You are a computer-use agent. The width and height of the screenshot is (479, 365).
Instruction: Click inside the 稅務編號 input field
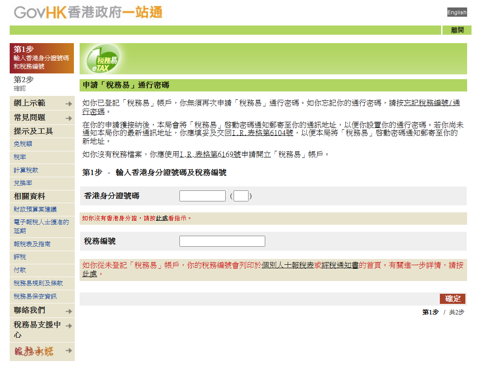pyautogui.click(x=222, y=241)
